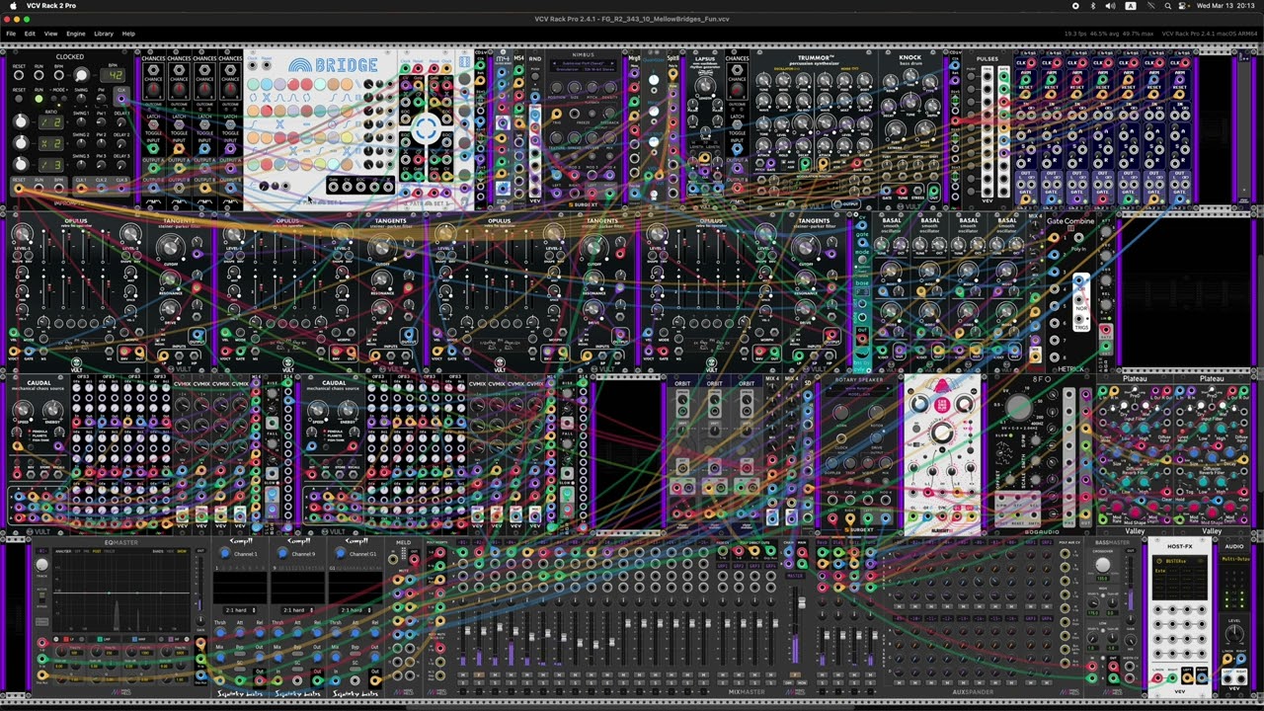Image resolution: width=1264 pixels, height=711 pixels.
Task: Click the Swing knob on Clocked
Action: tap(81, 99)
